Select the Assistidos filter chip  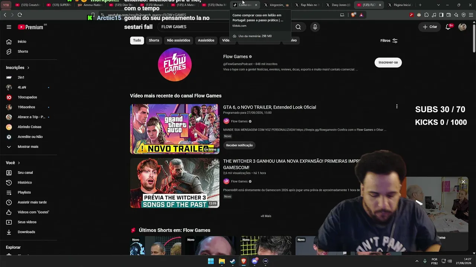point(206,40)
